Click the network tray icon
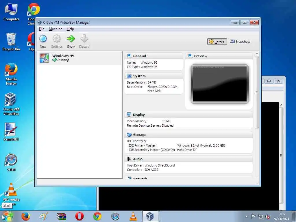Image resolution: width=296 pixels, height=222 pixels. 260,217
